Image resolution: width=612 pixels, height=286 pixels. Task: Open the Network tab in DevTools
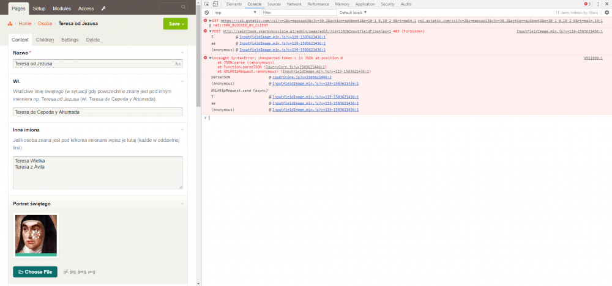pyautogui.click(x=294, y=4)
